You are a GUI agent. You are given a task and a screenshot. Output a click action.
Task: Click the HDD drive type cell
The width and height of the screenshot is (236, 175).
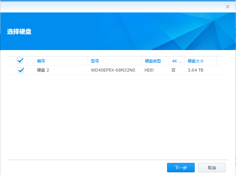click(x=149, y=70)
